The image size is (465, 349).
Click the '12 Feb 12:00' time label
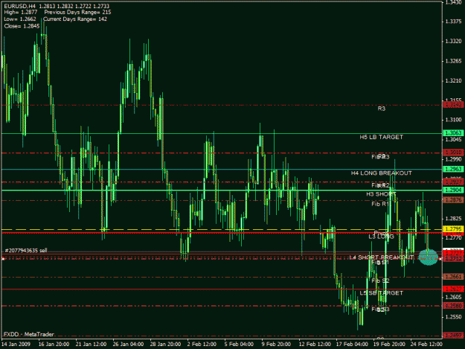(x=315, y=344)
